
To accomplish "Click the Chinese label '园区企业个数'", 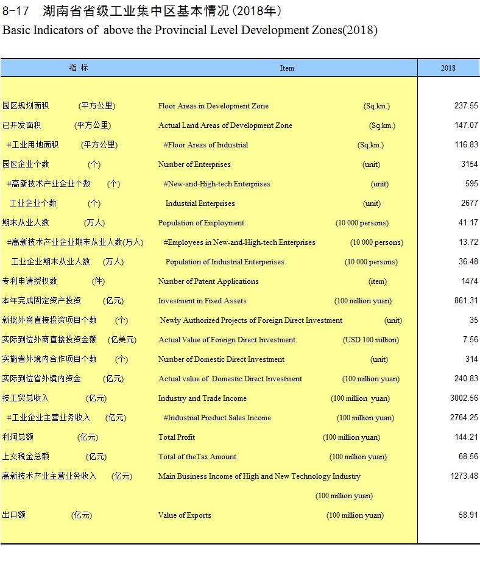I will (26, 164).
